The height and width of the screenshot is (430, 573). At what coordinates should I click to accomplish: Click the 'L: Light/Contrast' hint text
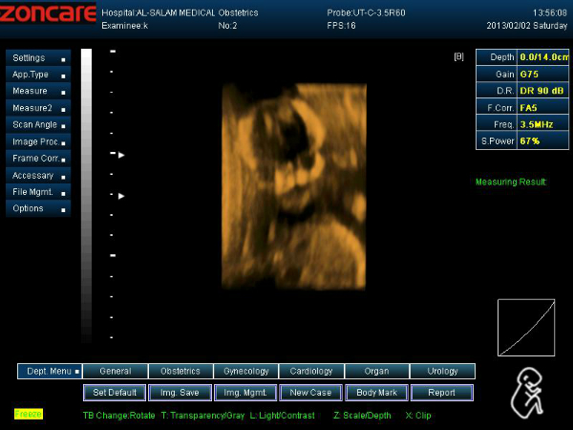click(x=282, y=416)
